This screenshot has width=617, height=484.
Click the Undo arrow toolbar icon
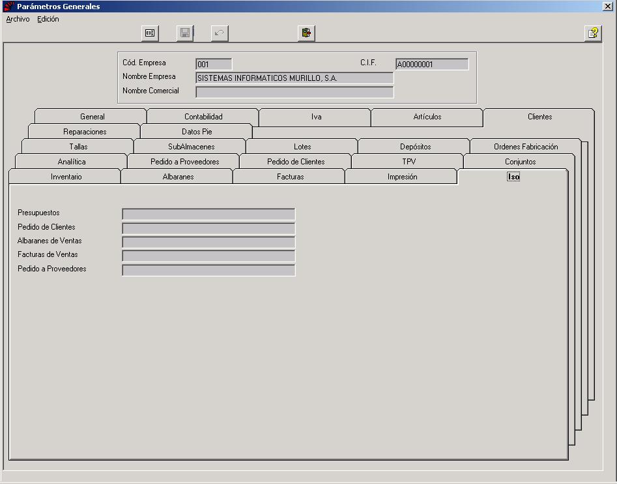click(x=220, y=33)
